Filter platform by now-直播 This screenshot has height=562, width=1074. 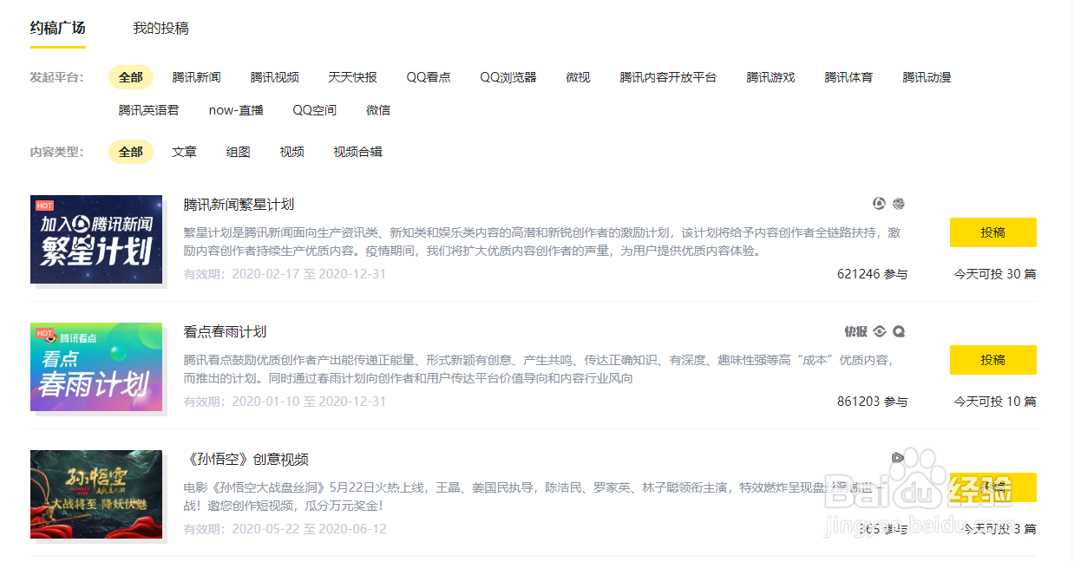(x=236, y=110)
